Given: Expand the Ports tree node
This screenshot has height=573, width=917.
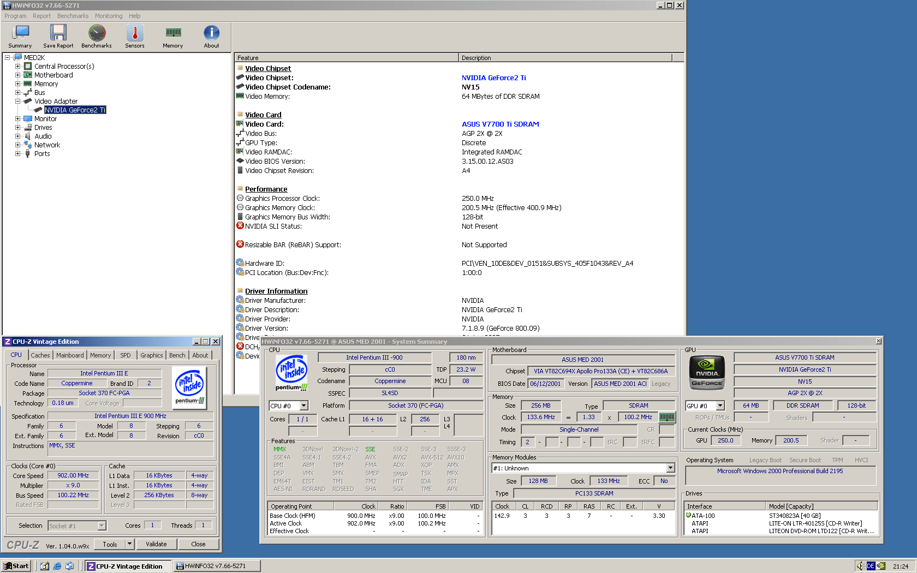Looking at the screenshot, I should (17, 153).
